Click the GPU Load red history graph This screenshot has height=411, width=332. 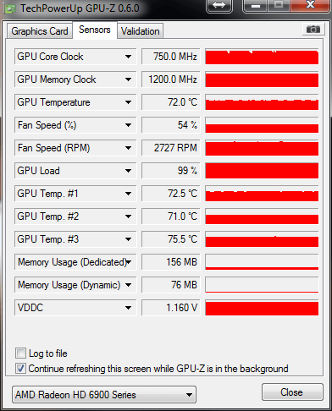[x=262, y=171]
